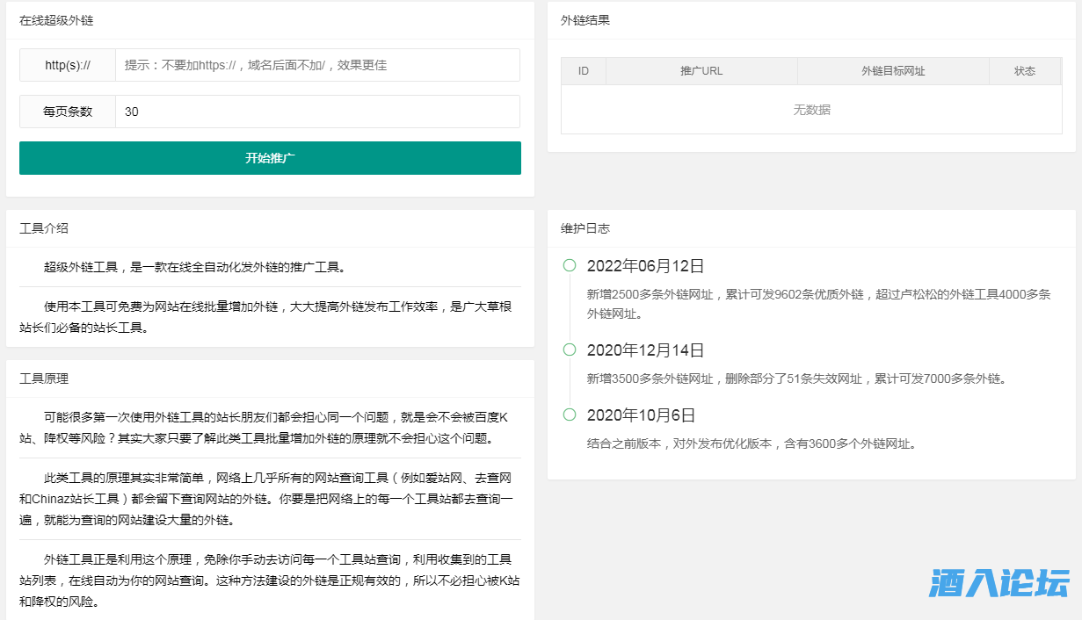Click the 无数据 empty table row
The height and width of the screenshot is (620, 1082).
click(811, 110)
